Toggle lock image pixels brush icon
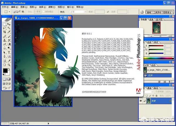 coord(150,96)
